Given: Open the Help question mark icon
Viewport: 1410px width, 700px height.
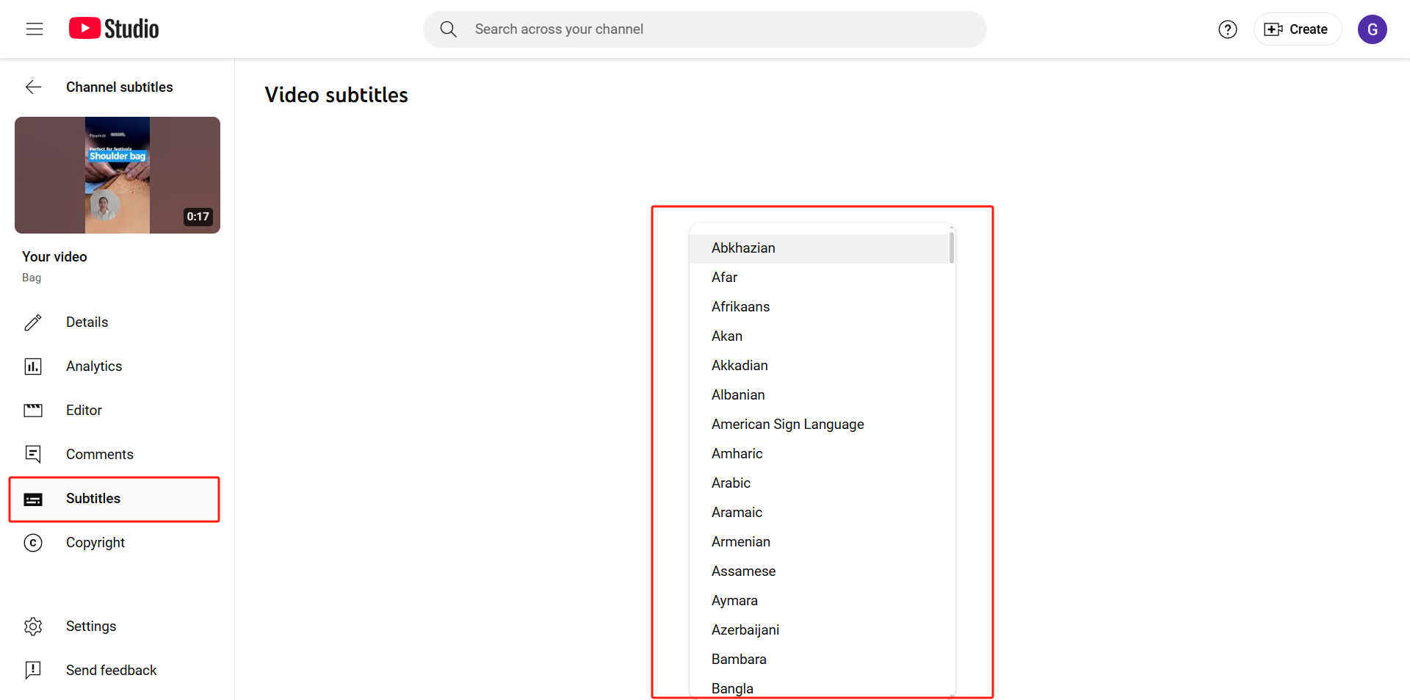Looking at the screenshot, I should [1227, 29].
